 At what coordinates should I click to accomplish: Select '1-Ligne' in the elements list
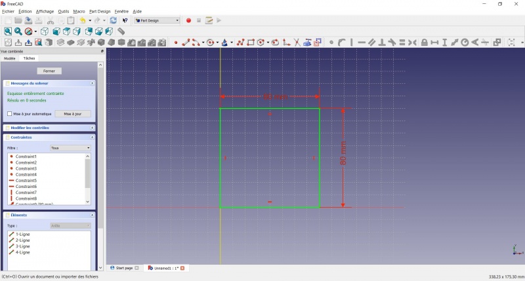coord(22,234)
